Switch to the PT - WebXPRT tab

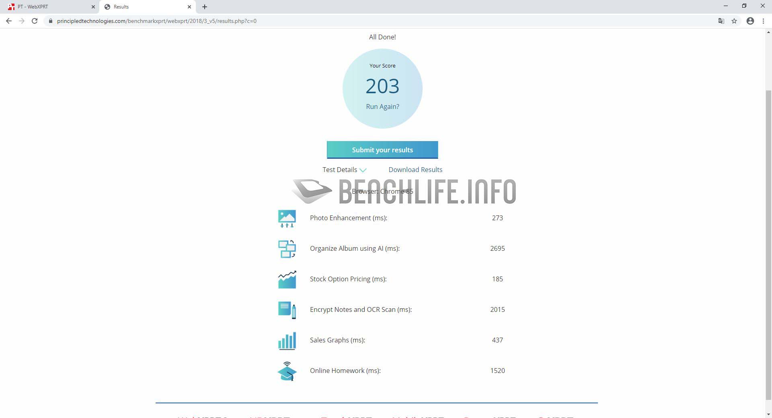(x=48, y=7)
